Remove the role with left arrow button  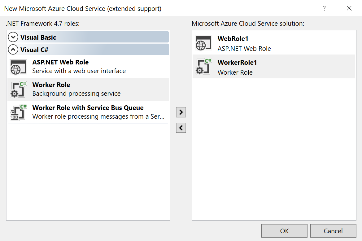(x=181, y=128)
